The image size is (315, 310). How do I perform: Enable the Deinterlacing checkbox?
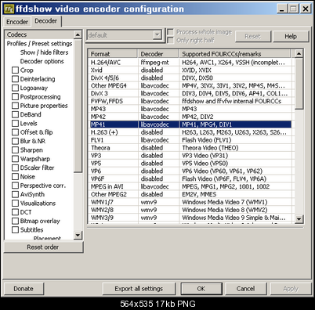pos(16,79)
